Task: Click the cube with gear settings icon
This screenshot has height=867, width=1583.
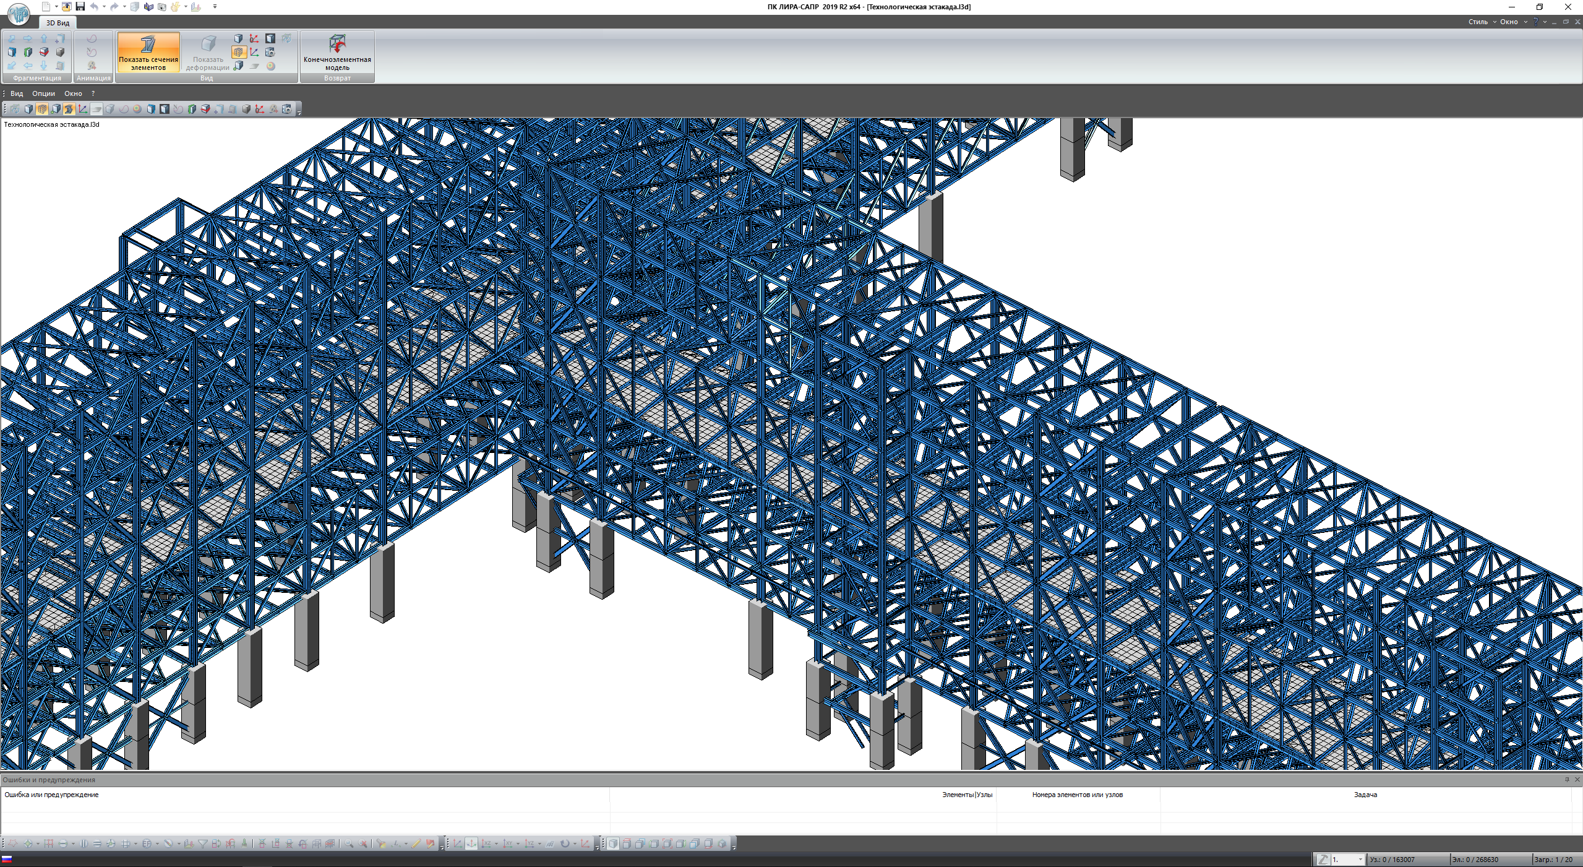Action: [270, 53]
